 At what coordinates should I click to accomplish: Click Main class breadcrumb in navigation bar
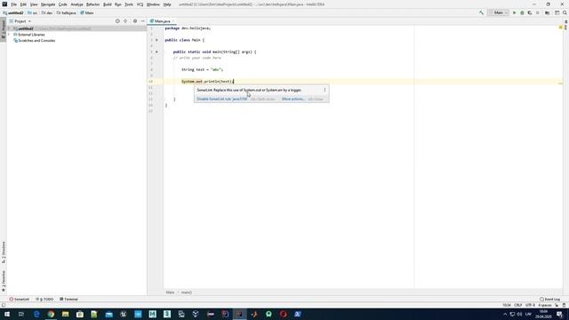[87, 12]
